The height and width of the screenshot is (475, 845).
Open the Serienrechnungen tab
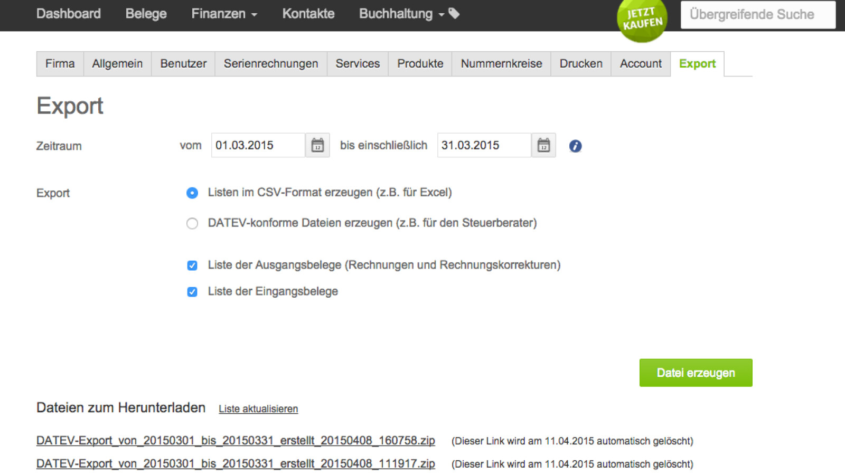click(x=271, y=63)
